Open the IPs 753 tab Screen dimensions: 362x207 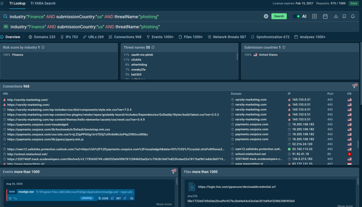pos(69,37)
